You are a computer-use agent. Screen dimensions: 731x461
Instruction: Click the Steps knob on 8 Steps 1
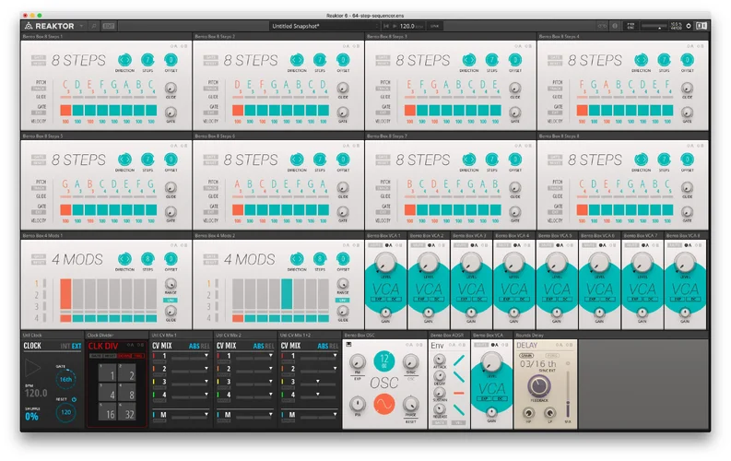tap(147, 60)
